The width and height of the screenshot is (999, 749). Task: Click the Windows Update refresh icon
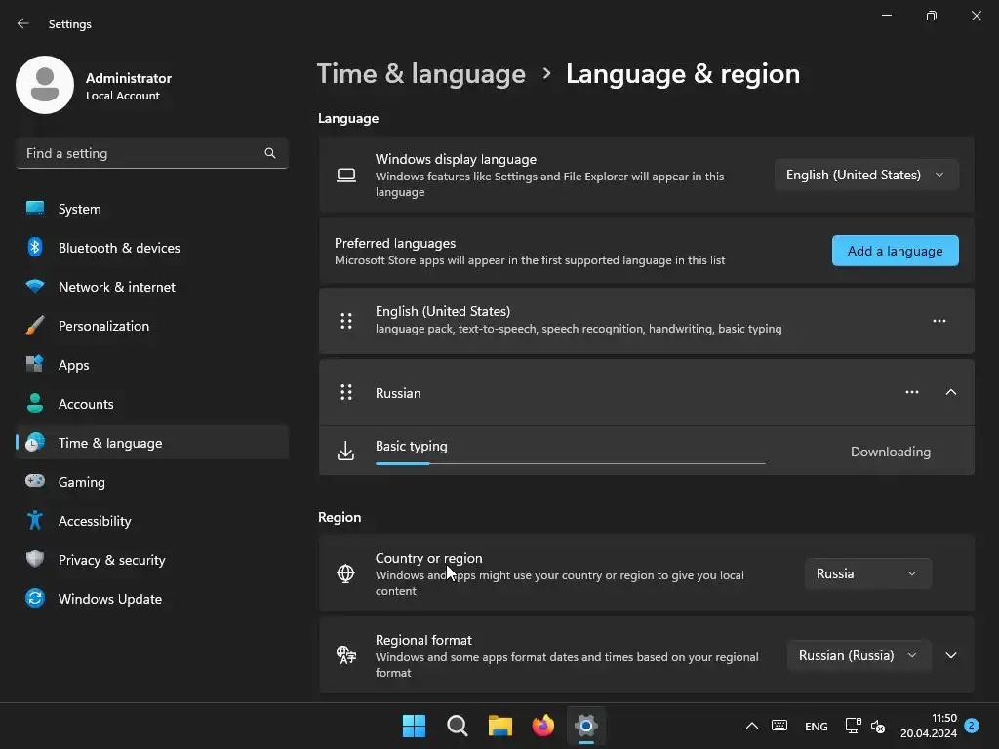[35, 598]
